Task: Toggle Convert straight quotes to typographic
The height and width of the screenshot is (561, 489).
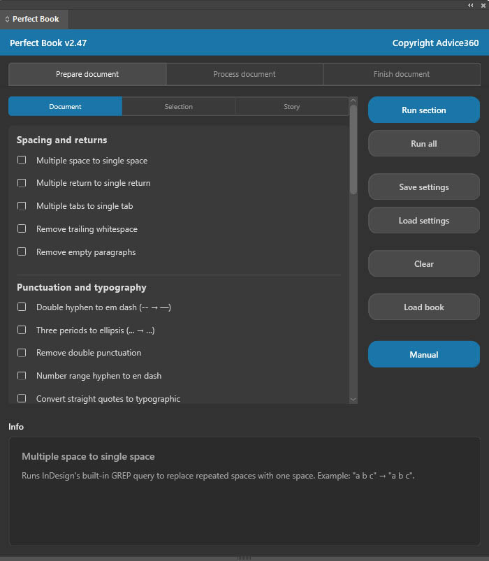Action: point(22,398)
